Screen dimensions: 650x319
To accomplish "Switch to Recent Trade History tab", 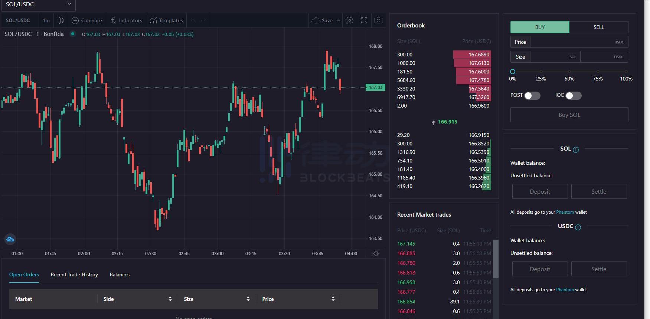I will click(x=74, y=274).
